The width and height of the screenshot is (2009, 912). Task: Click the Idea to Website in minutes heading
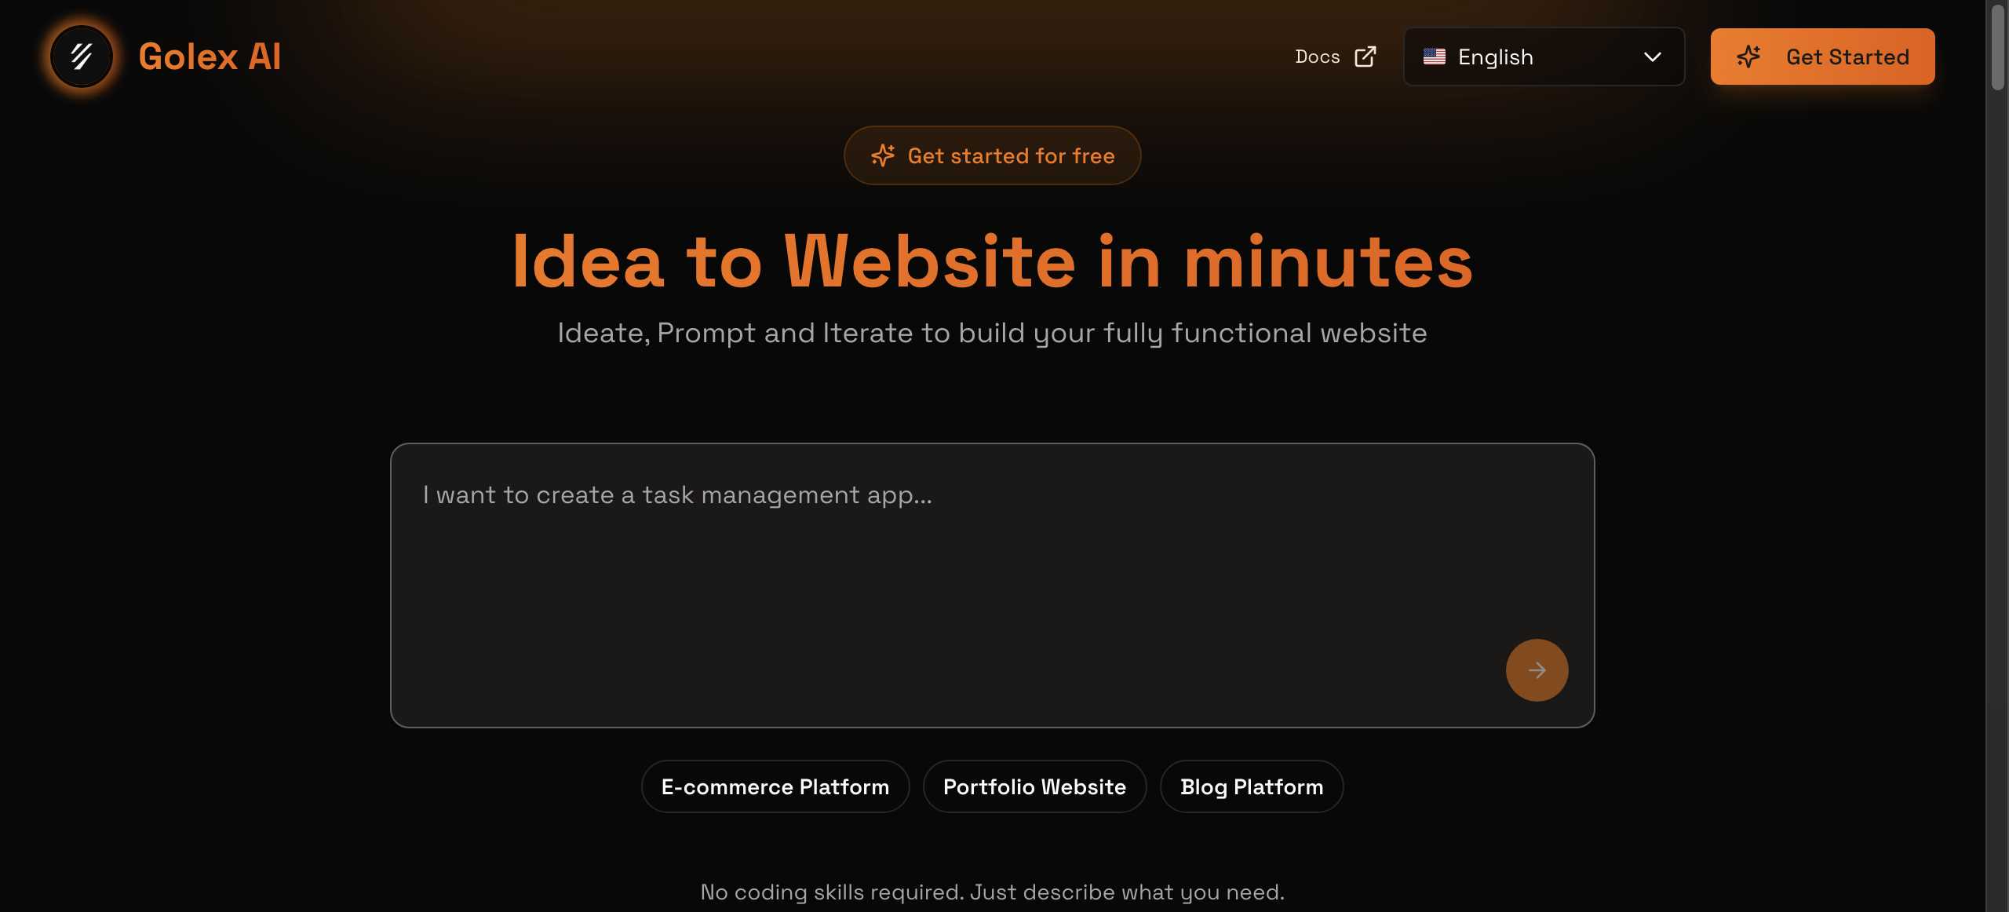pyautogui.click(x=992, y=261)
